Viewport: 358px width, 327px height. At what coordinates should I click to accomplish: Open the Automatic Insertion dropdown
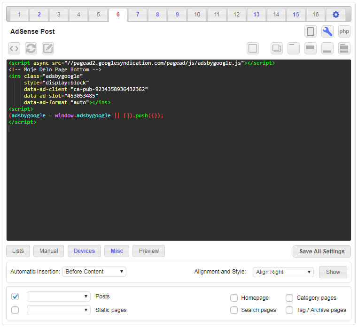(x=94, y=272)
